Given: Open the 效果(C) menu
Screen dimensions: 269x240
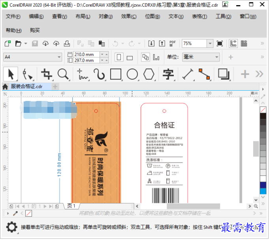Looking at the screenshot, I should (129, 16).
